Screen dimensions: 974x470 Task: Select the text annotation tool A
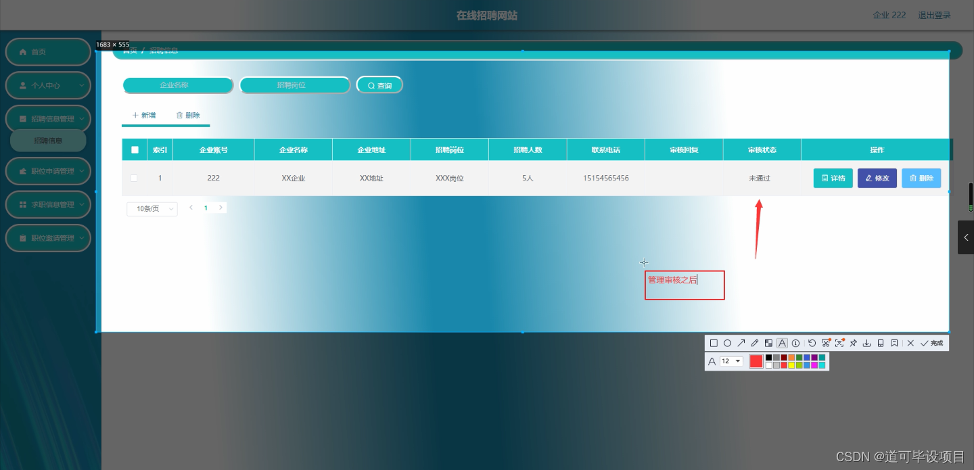point(782,343)
